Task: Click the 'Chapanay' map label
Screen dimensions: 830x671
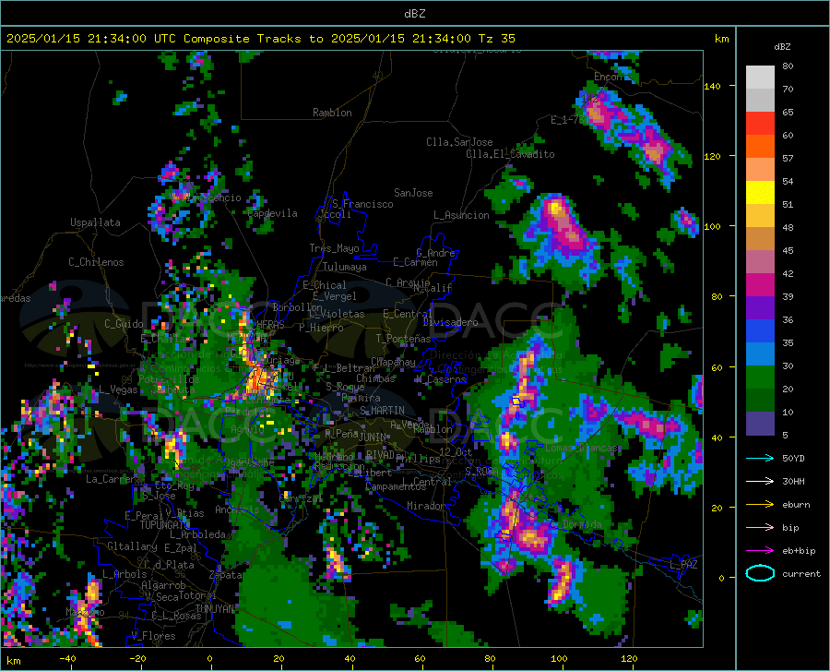Action: [x=393, y=362]
